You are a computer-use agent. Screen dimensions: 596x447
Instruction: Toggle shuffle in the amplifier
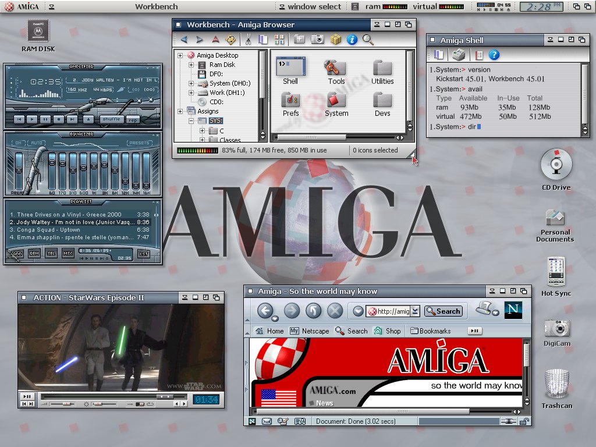point(111,119)
